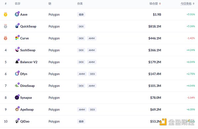Click the Aave protocol logo icon
Screen dimensions: 198x129
17,14
